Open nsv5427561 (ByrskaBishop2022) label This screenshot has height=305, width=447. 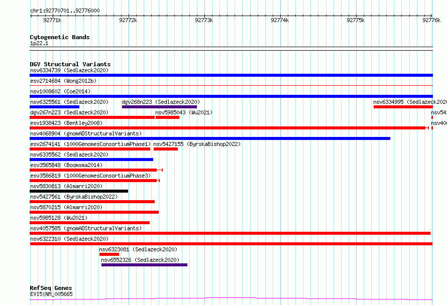[x=74, y=197]
